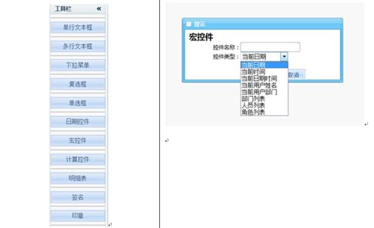Insert the 签名 control
The image size is (374, 228).
[x=78, y=197]
